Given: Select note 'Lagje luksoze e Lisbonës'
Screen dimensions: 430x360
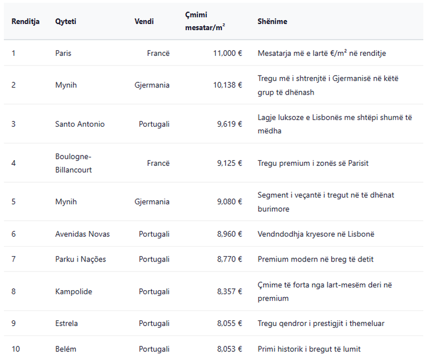Looking at the screenshot, I should (x=334, y=124).
